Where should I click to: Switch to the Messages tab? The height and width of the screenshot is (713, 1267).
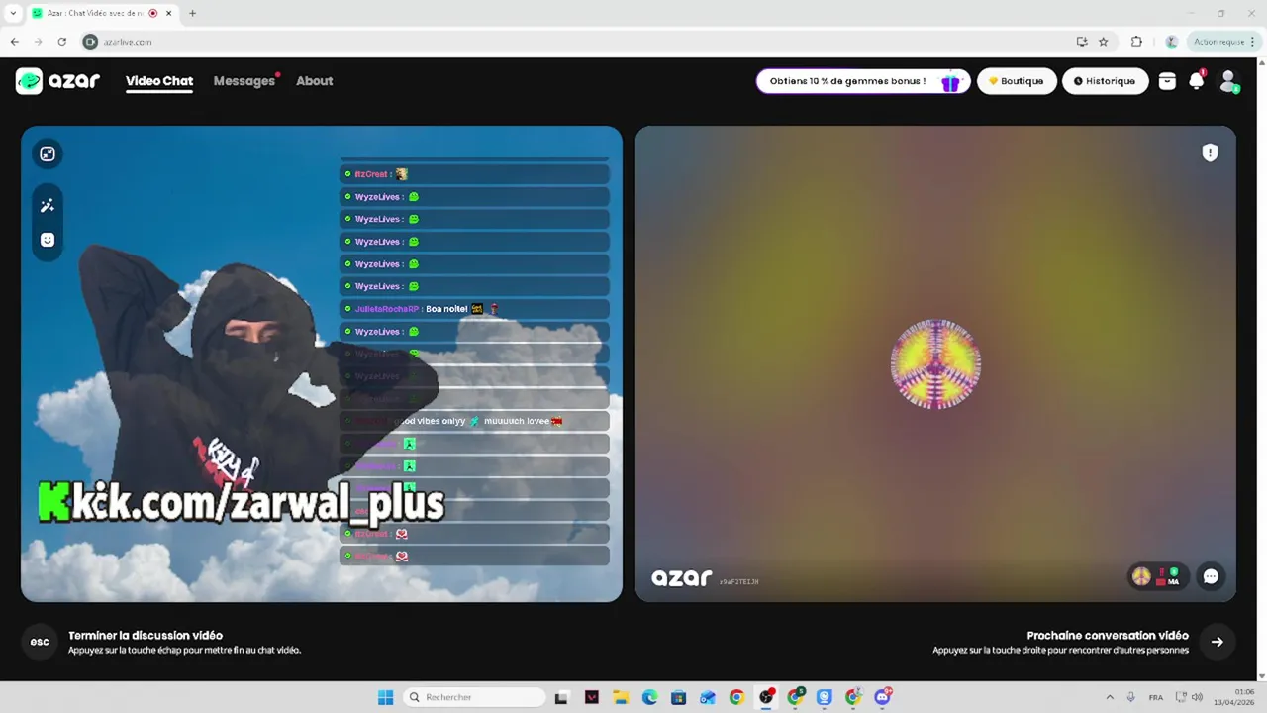[x=244, y=81]
